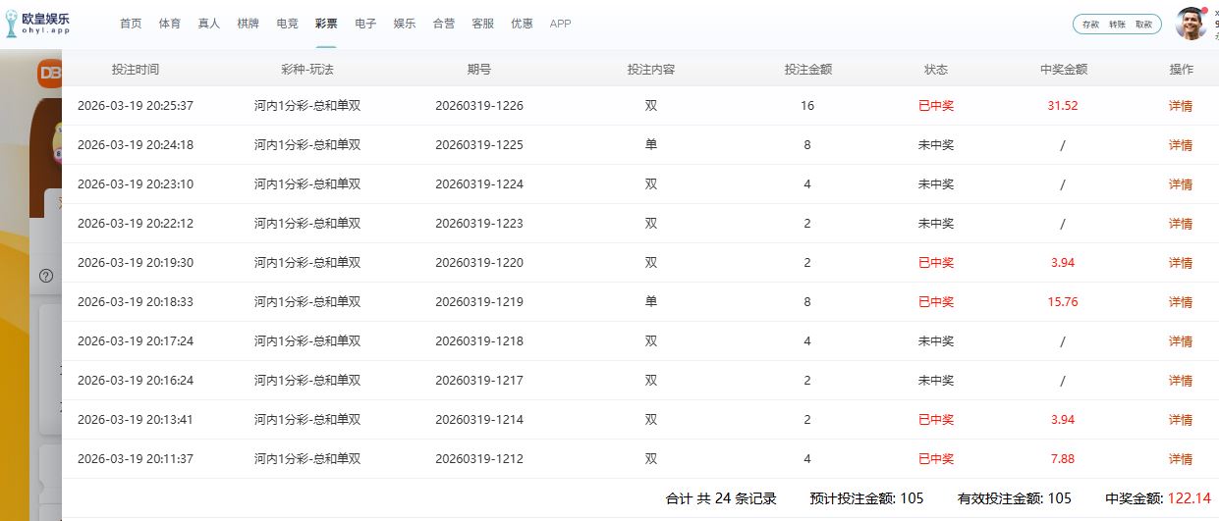Open 详情 for period 20260319-1226
The width and height of the screenshot is (1219, 521).
[x=1180, y=106]
